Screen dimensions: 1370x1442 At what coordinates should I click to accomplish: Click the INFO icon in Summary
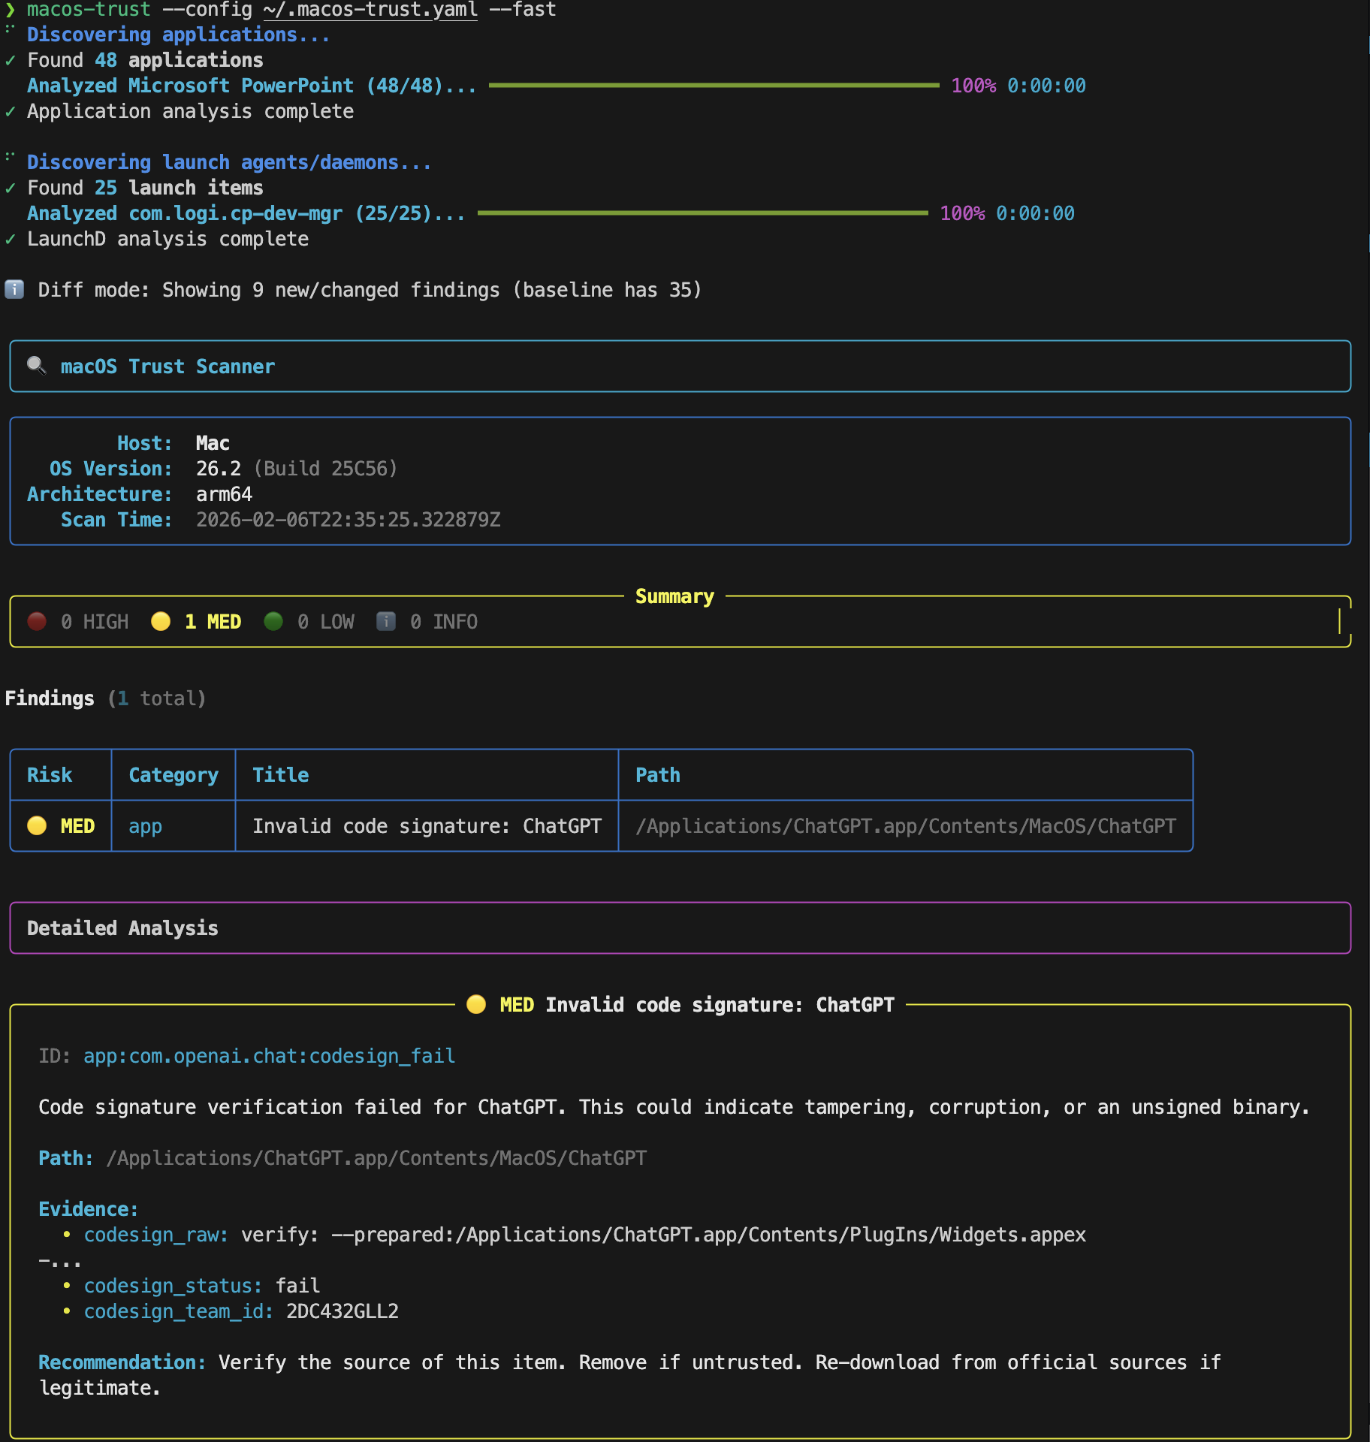click(386, 621)
